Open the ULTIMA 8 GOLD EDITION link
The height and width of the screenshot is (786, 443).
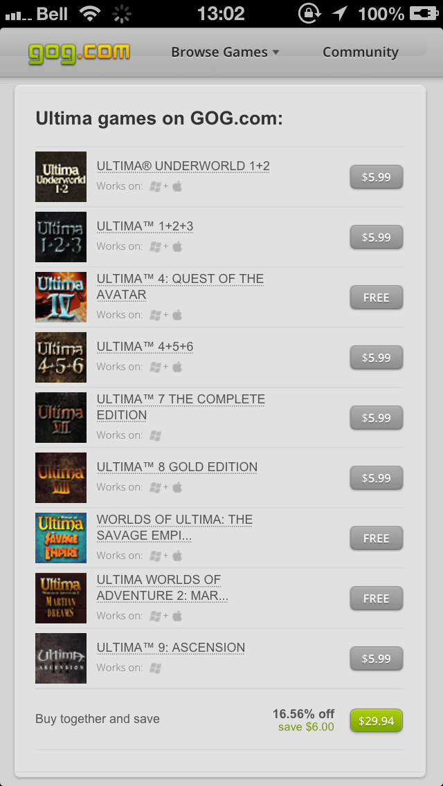[177, 466]
